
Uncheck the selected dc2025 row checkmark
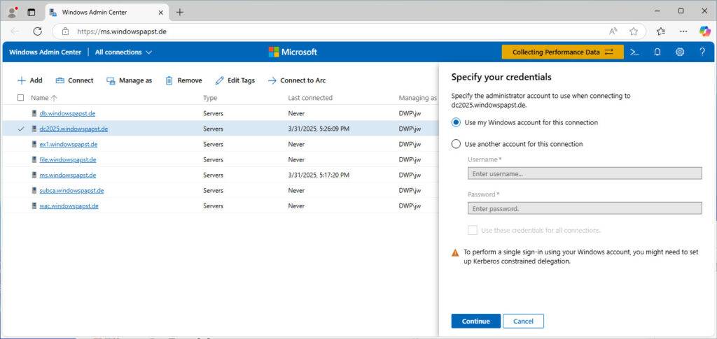pos(20,129)
